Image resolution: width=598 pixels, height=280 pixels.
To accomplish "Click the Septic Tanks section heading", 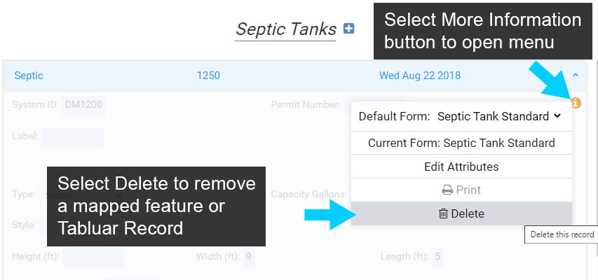I will pyautogui.click(x=285, y=29).
